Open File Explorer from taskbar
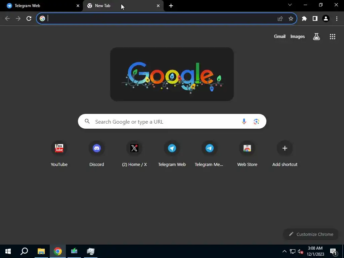Viewport: 344px width, 258px height. (x=41, y=251)
